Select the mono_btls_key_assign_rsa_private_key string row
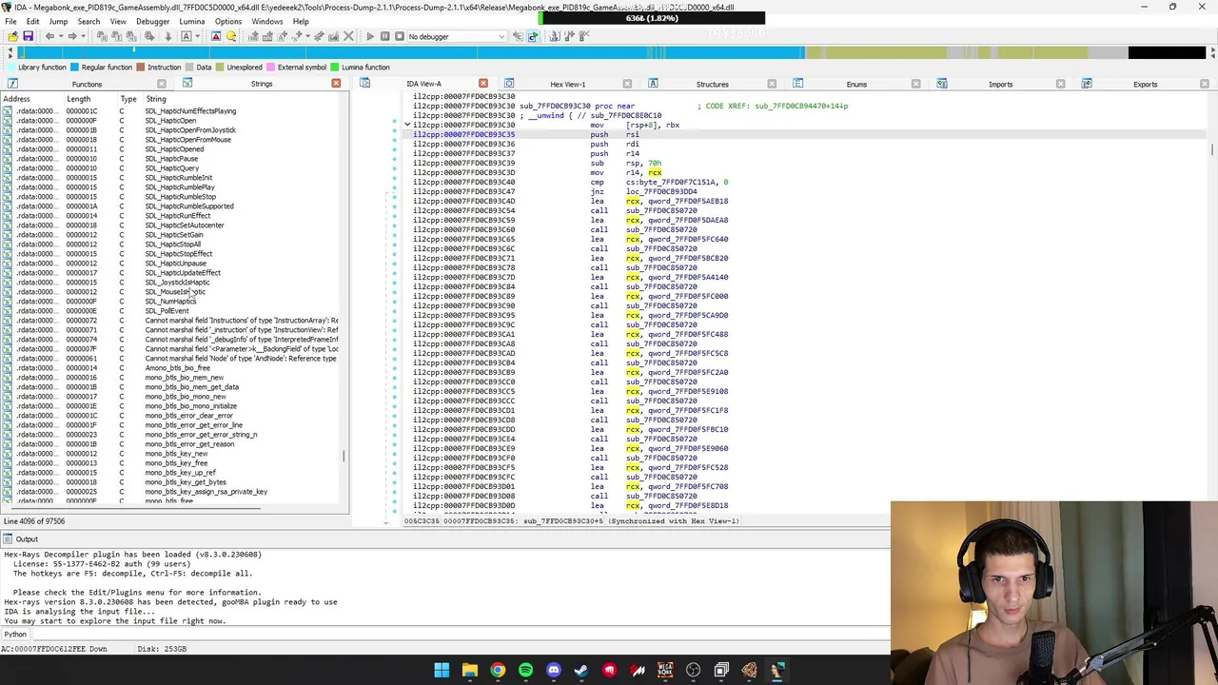 pyautogui.click(x=171, y=492)
